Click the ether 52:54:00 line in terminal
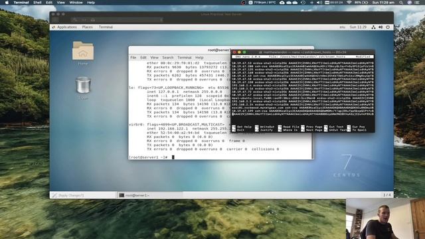The width and height of the screenshot is (425, 239). (189, 133)
